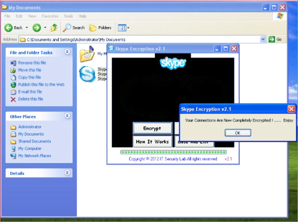This screenshot has width=298, height=222.
Task: Collapse the Other Places panel
Action: point(67,116)
